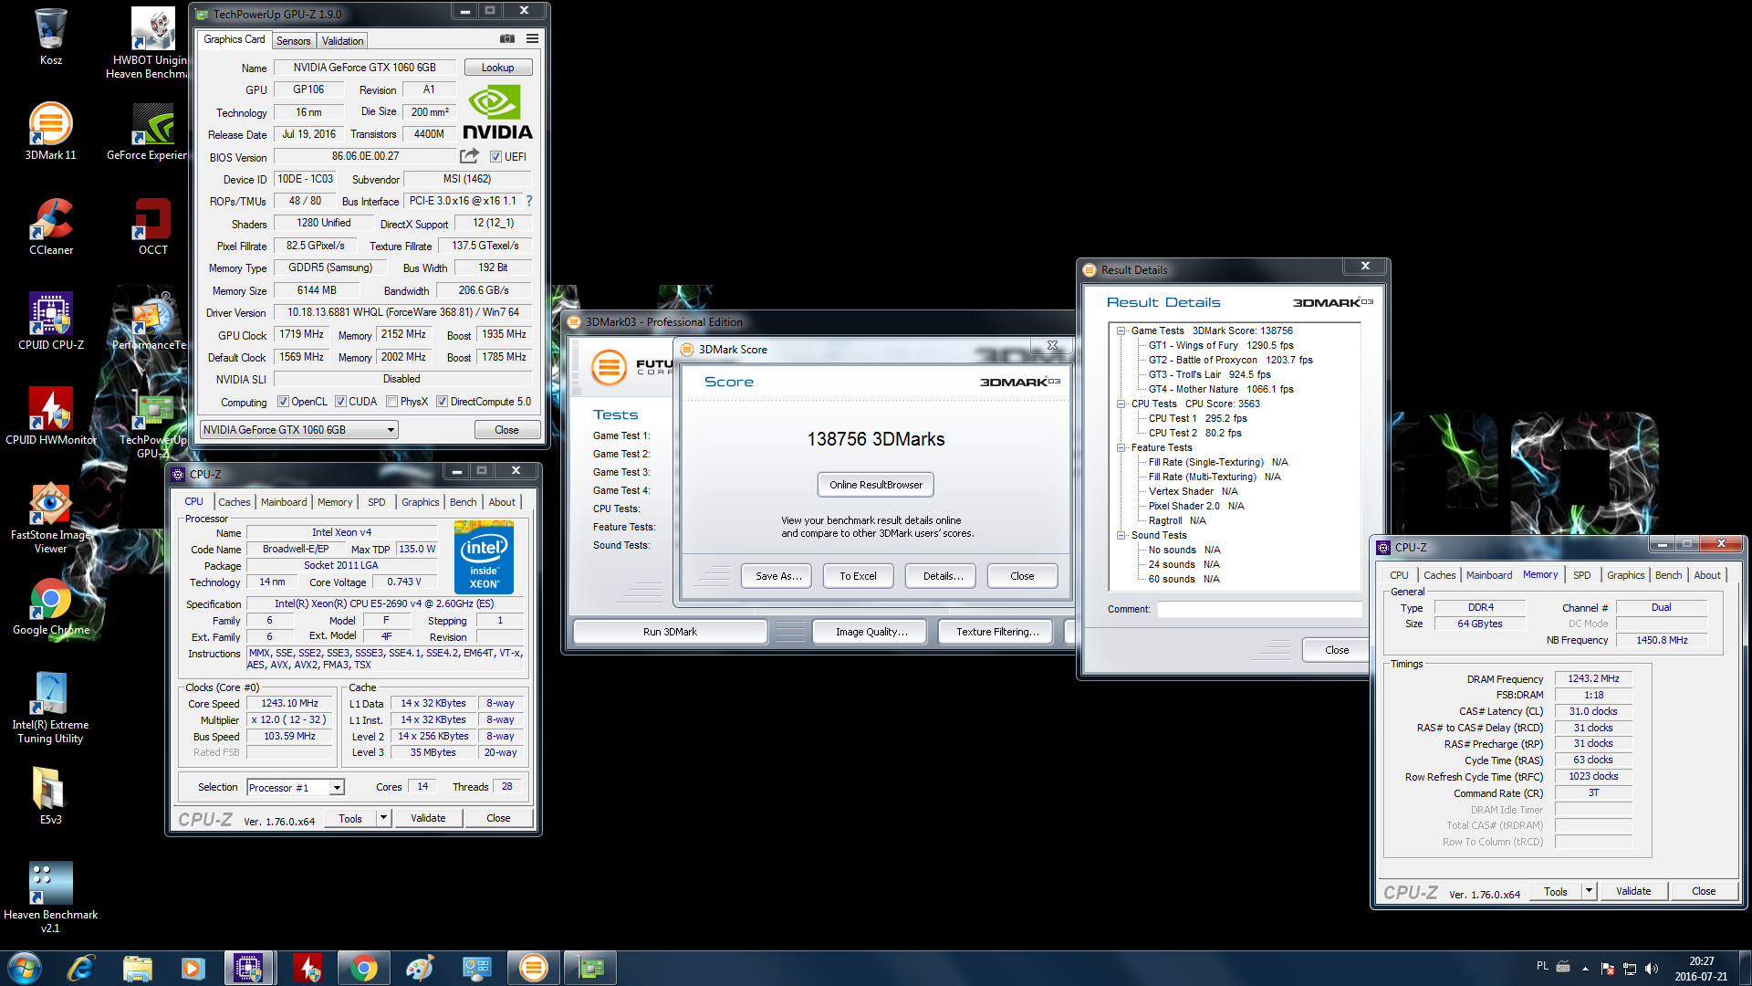Open Google Chrome desktop shortcut
The image size is (1752, 986).
point(51,605)
